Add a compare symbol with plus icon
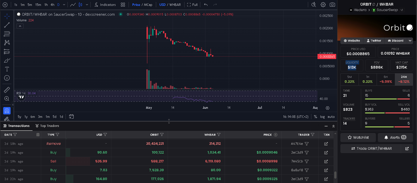 click(5, 5)
